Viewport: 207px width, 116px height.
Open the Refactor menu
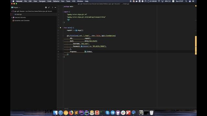pyautogui.click(x=56, y=1)
